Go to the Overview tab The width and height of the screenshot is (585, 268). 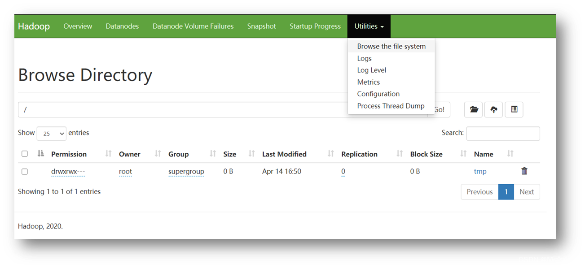[x=78, y=26]
